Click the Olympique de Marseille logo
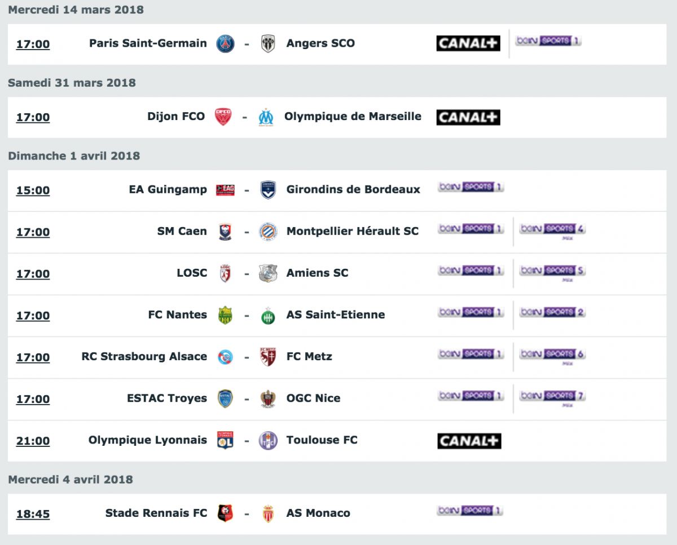This screenshot has width=677, height=545. (x=266, y=117)
